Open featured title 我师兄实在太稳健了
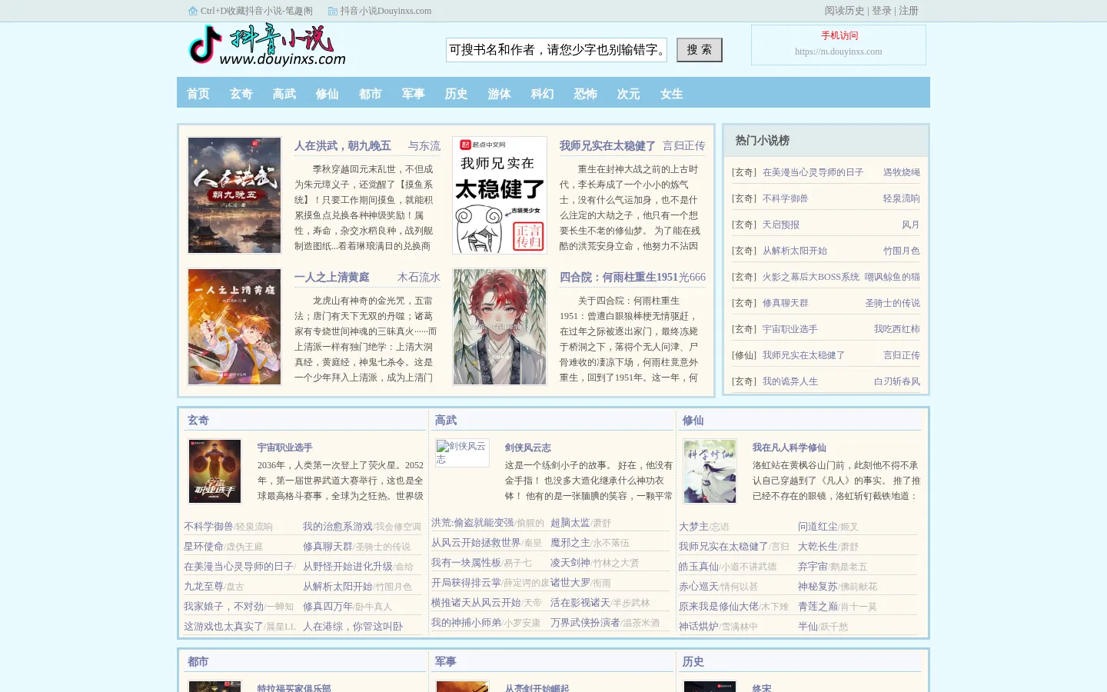 pyautogui.click(x=607, y=145)
